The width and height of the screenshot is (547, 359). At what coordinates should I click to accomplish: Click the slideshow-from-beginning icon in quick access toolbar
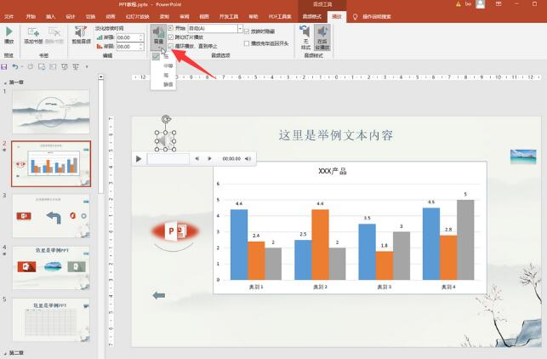pyautogui.click(x=42, y=66)
